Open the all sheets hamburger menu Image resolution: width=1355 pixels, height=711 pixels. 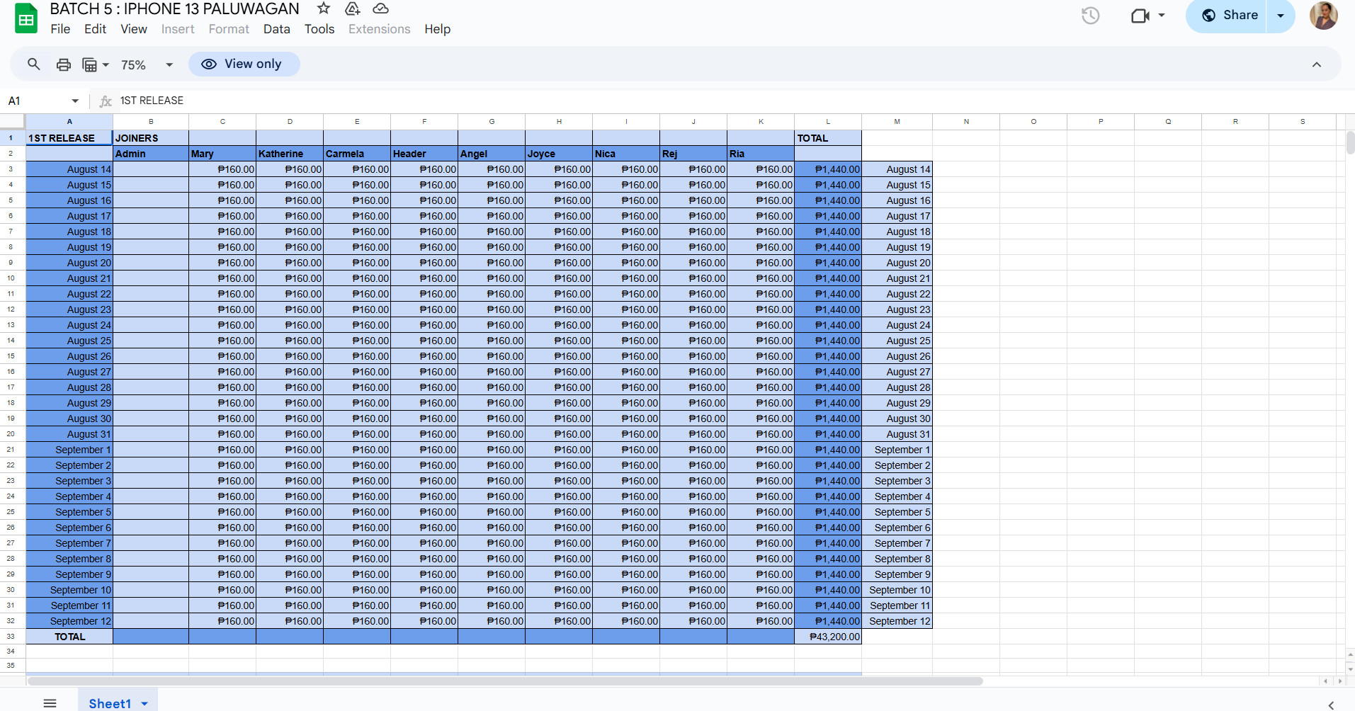point(50,703)
